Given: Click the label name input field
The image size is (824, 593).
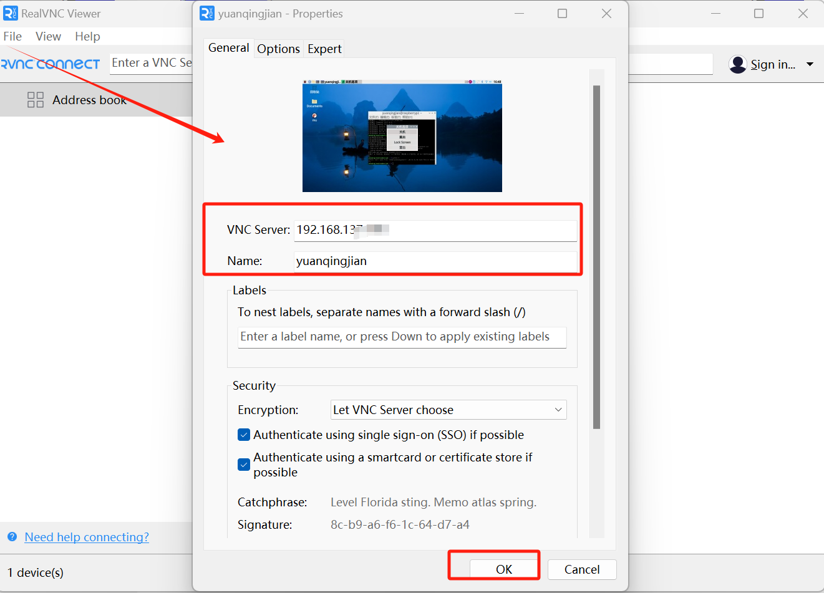Looking at the screenshot, I should 402,337.
